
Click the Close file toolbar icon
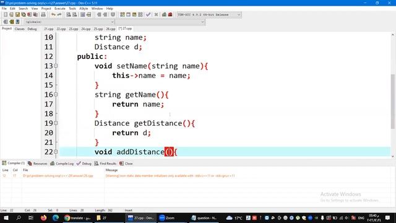click(30, 15)
